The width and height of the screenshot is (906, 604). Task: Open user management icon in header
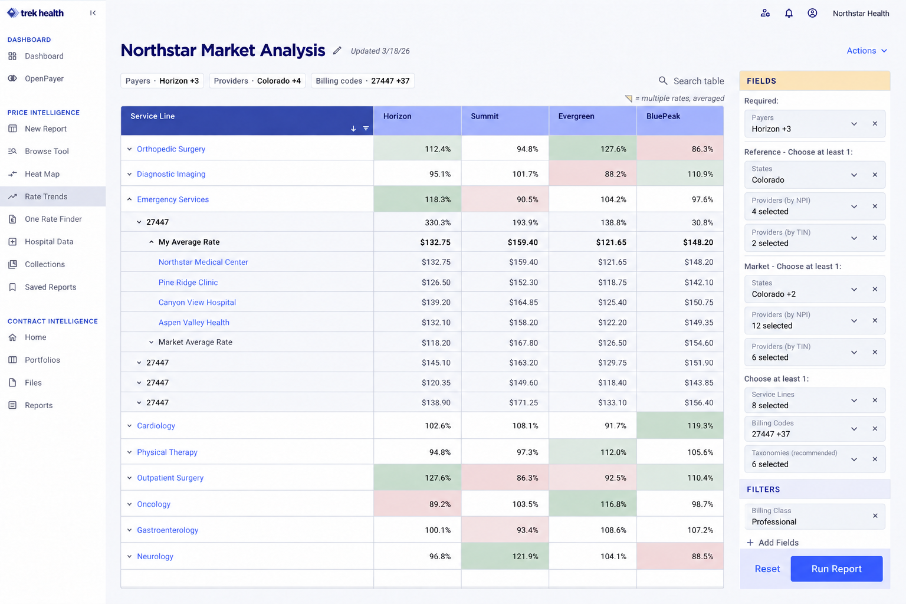(x=765, y=13)
